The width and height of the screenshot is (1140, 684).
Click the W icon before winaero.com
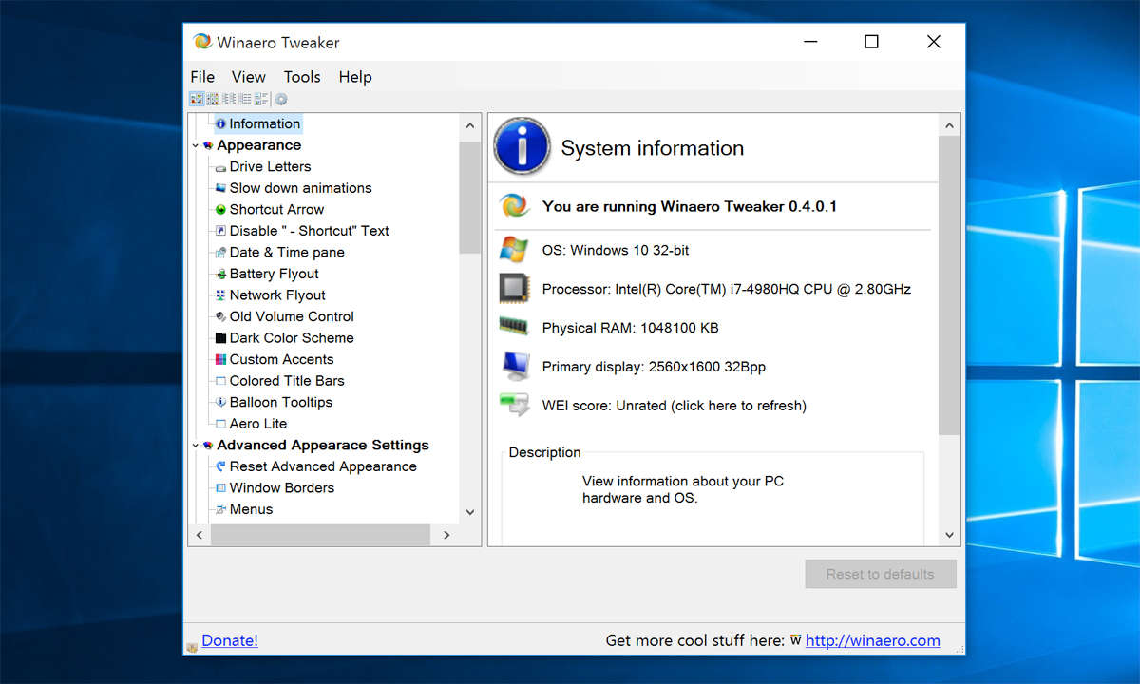click(x=796, y=640)
